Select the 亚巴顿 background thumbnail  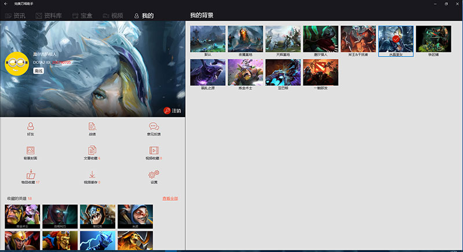[283, 72]
